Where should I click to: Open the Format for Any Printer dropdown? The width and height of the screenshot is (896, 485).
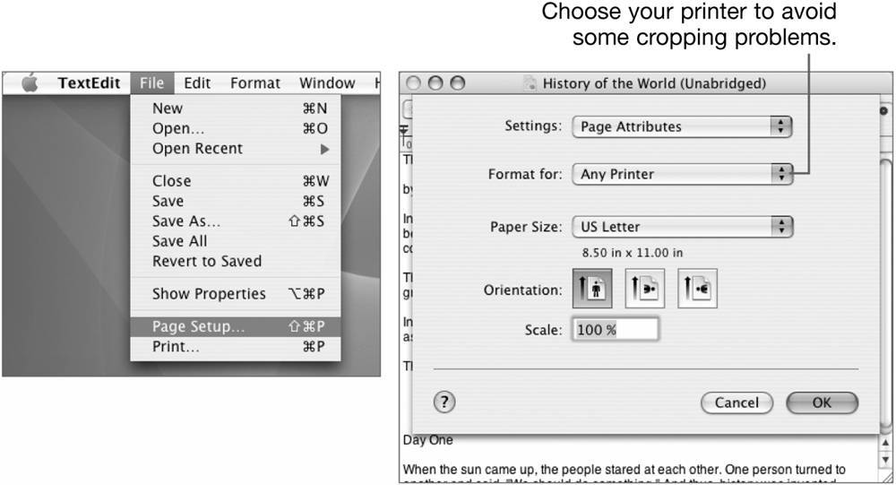point(682,174)
